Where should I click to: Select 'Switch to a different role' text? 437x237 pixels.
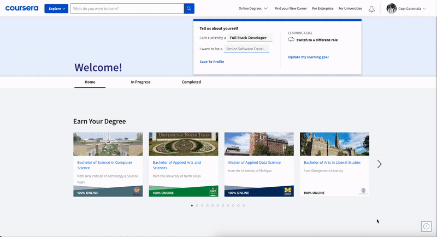point(317,40)
